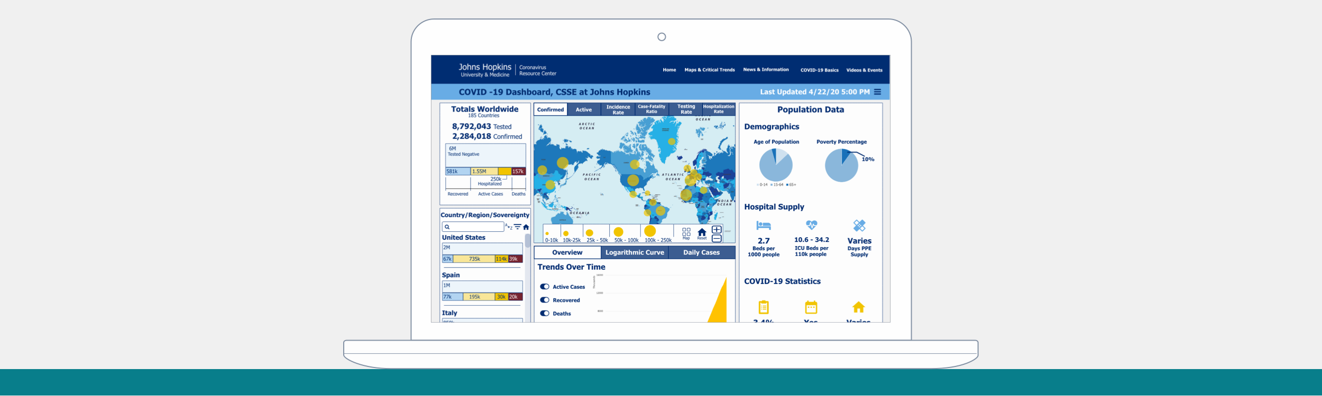Click the bandage PPE supply icon
The width and height of the screenshot is (1322, 396).
point(859,225)
